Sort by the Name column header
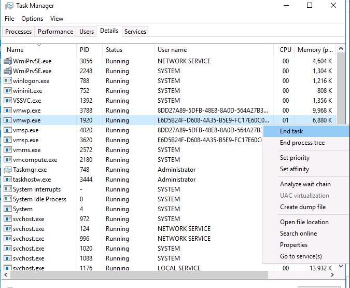350x288 pixels. pos(16,50)
